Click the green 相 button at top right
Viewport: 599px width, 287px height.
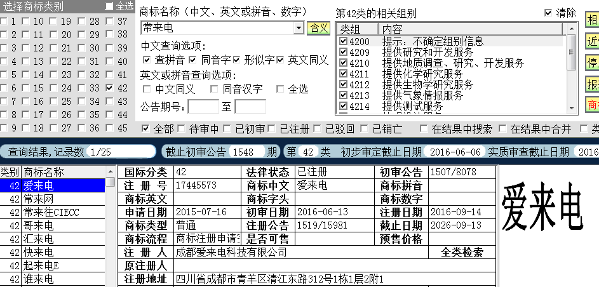click(x=592, y=20)
